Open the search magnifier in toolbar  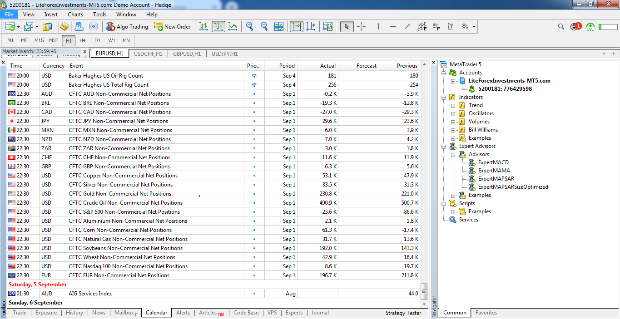click(561, 27)
